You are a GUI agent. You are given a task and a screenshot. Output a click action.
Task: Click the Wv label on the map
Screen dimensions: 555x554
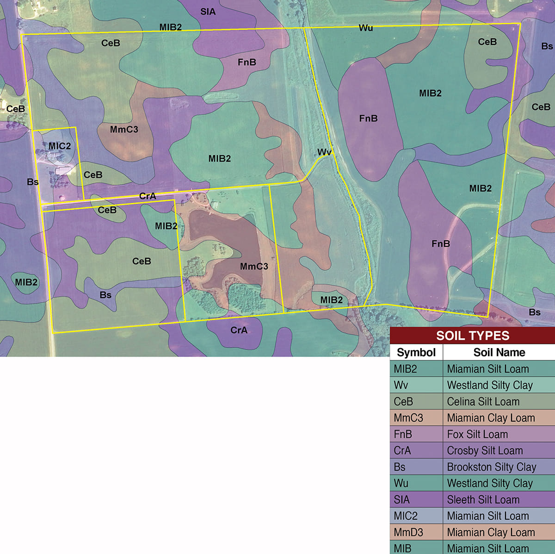coord(324,152)
